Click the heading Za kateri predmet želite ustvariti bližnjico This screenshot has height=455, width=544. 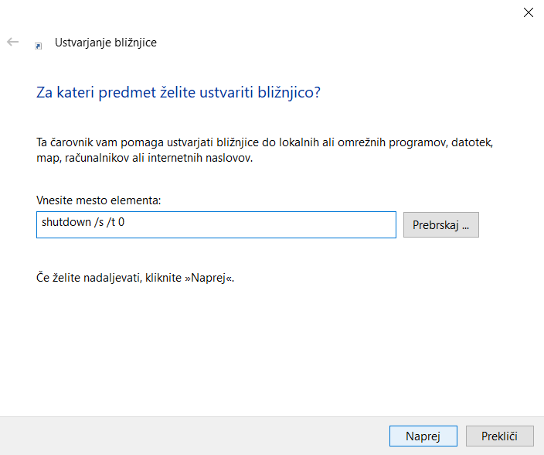pos(178,93)
